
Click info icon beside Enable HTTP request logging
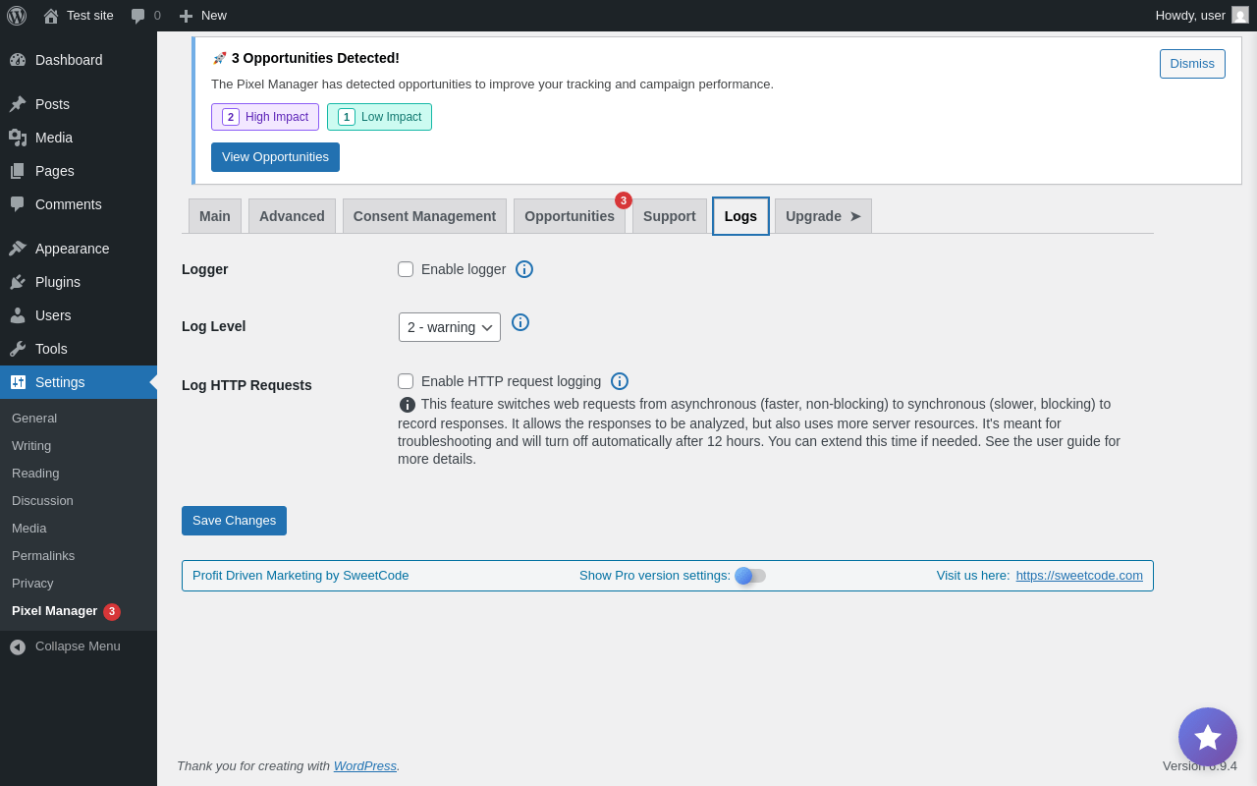click(x=620, y=381)
